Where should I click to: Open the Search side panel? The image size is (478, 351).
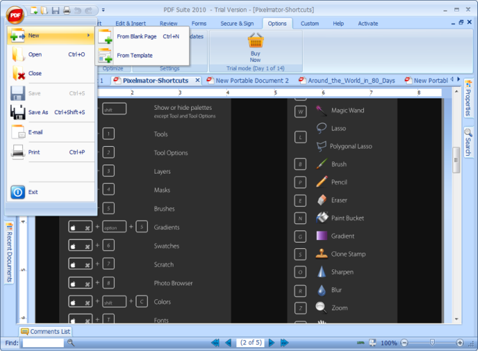coord(468,142)
